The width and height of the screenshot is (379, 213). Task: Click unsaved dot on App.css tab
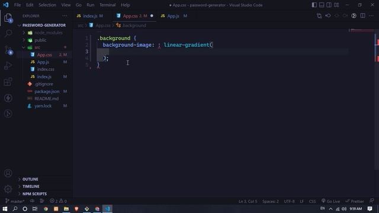tap(152, 16)
